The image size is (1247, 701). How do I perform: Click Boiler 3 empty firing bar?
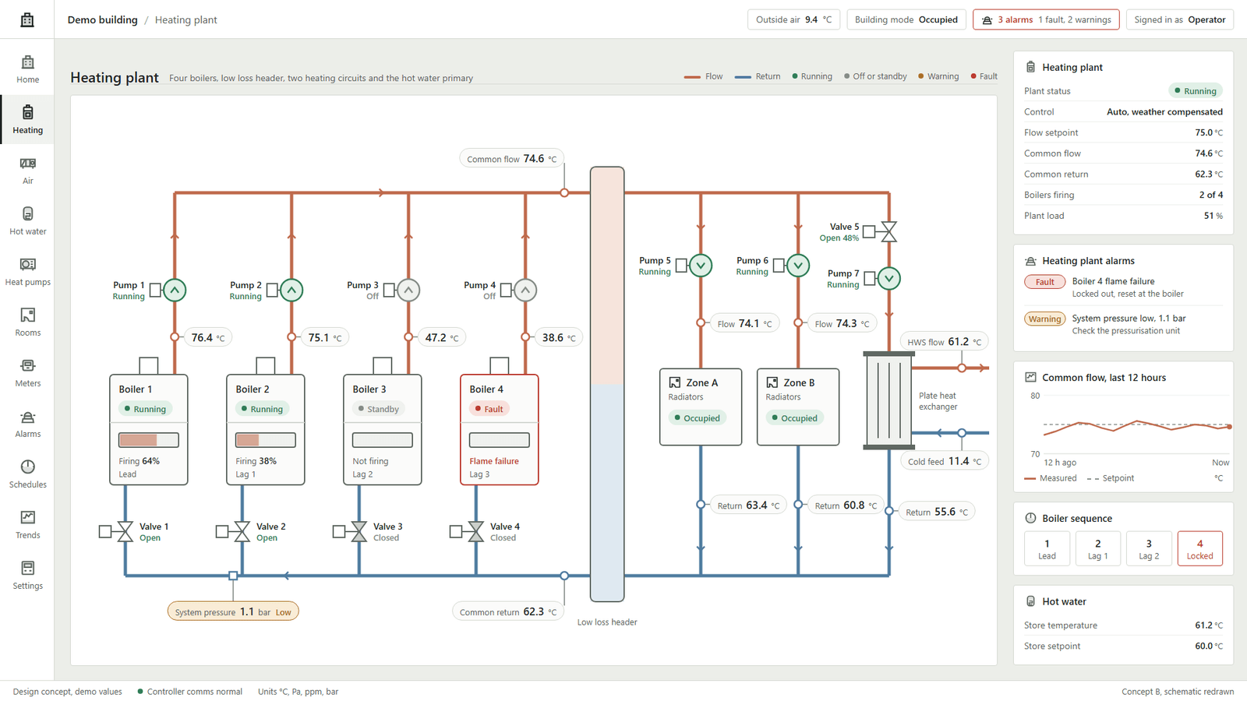pyautogui.click(x=383, y=440)
